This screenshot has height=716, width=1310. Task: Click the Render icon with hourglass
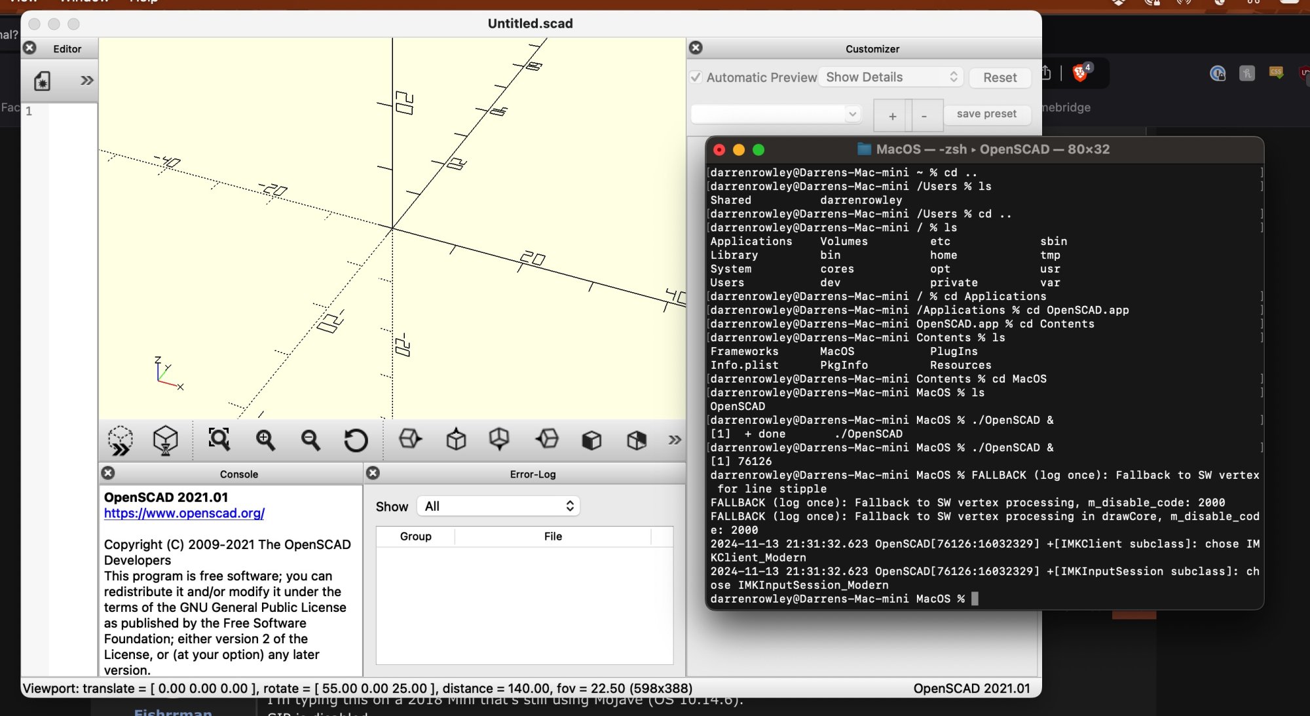pyautogui.click(x=165, y=440)
